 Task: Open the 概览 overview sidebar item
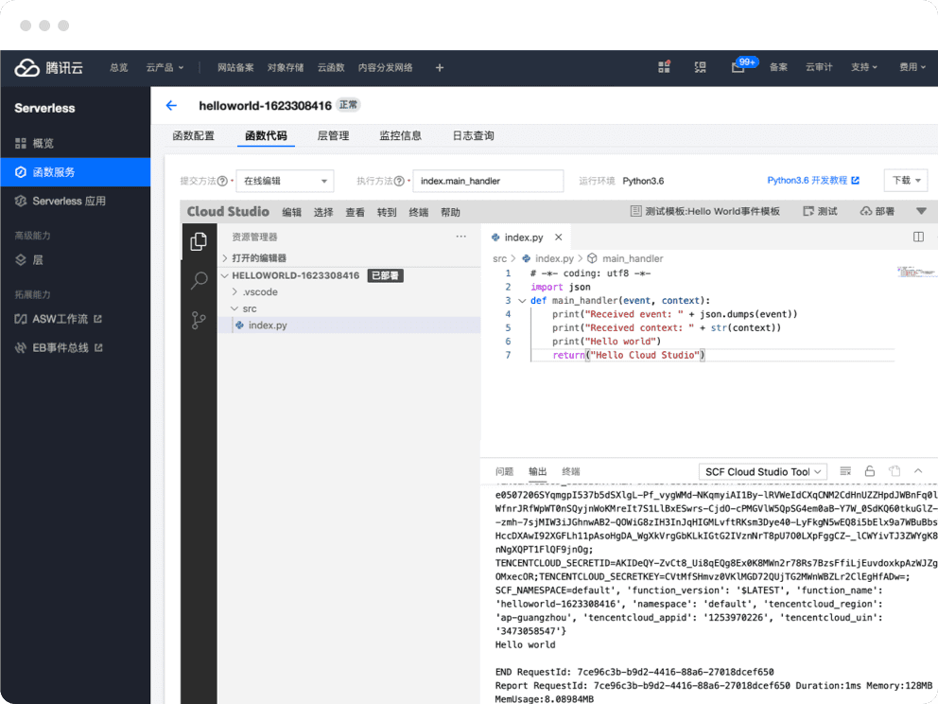[x=76, y=143]
